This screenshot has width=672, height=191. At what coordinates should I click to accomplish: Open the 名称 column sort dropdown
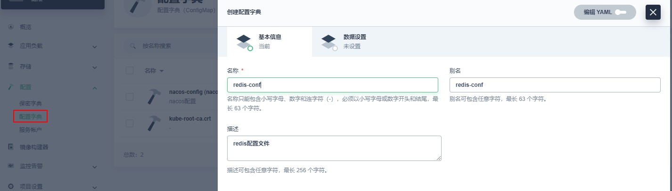pos(162,71)
